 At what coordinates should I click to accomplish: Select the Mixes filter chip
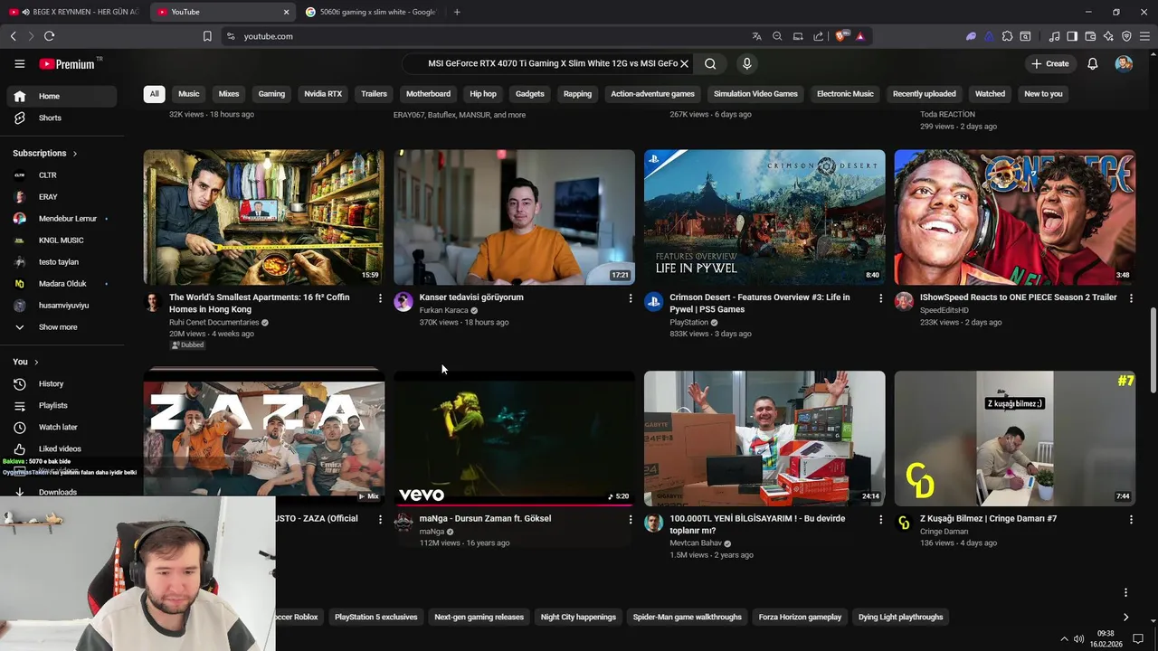(229, 94)
